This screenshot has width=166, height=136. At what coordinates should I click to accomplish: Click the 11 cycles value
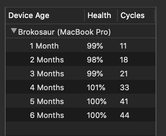point(123,46)
